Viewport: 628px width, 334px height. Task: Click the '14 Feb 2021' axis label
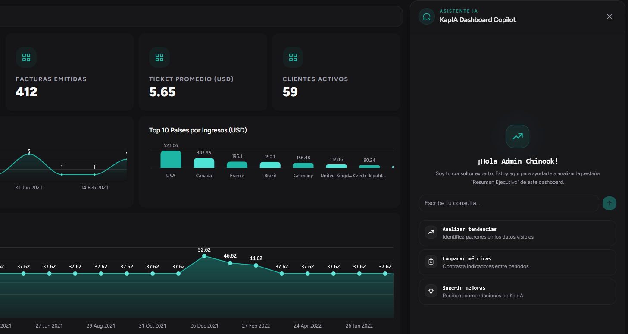tap(95, 188)
